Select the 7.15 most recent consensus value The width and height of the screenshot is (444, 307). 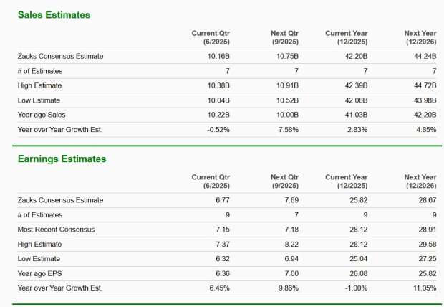point(222,230)
